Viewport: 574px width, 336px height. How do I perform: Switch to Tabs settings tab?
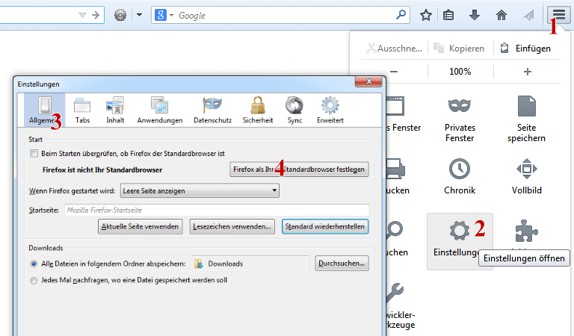tap(82, 111)
